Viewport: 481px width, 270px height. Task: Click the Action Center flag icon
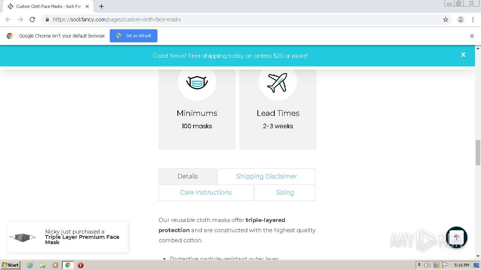[x=445, y=265]
